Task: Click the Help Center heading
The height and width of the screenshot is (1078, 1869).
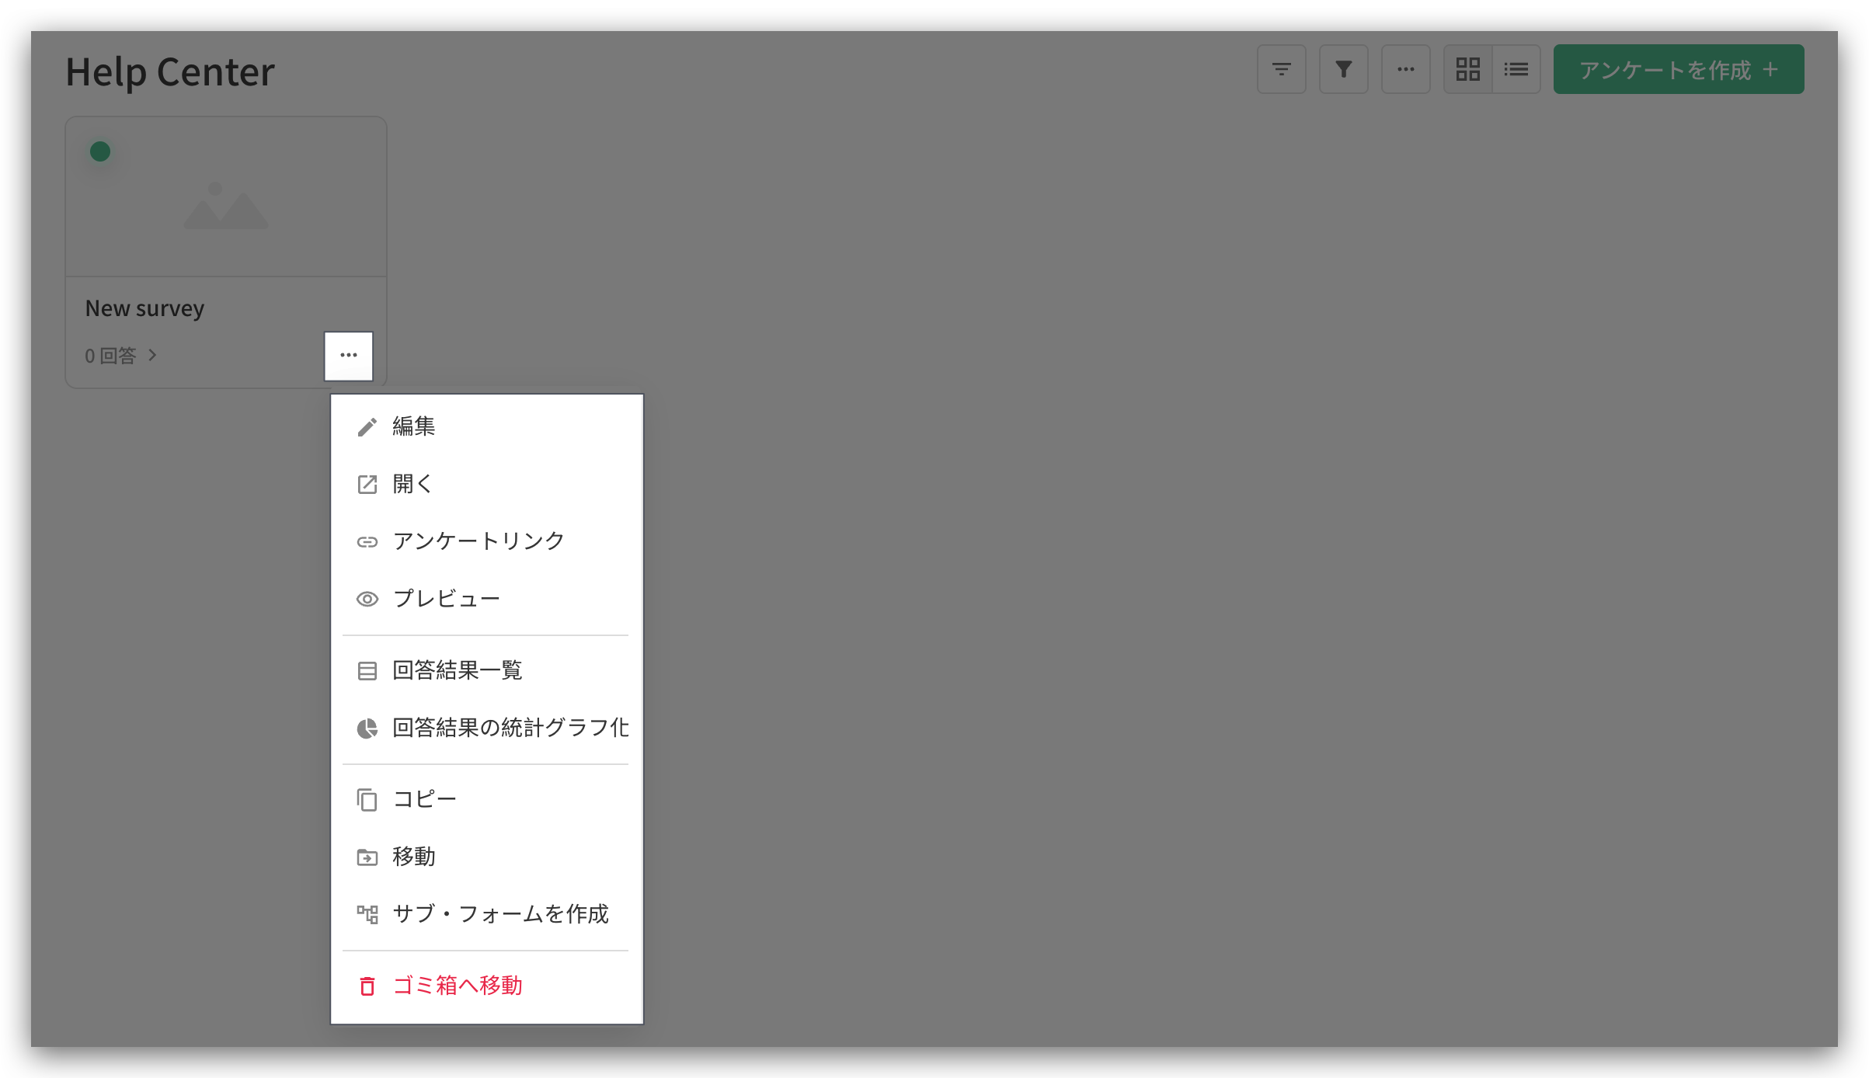Action: pos(170,71)
